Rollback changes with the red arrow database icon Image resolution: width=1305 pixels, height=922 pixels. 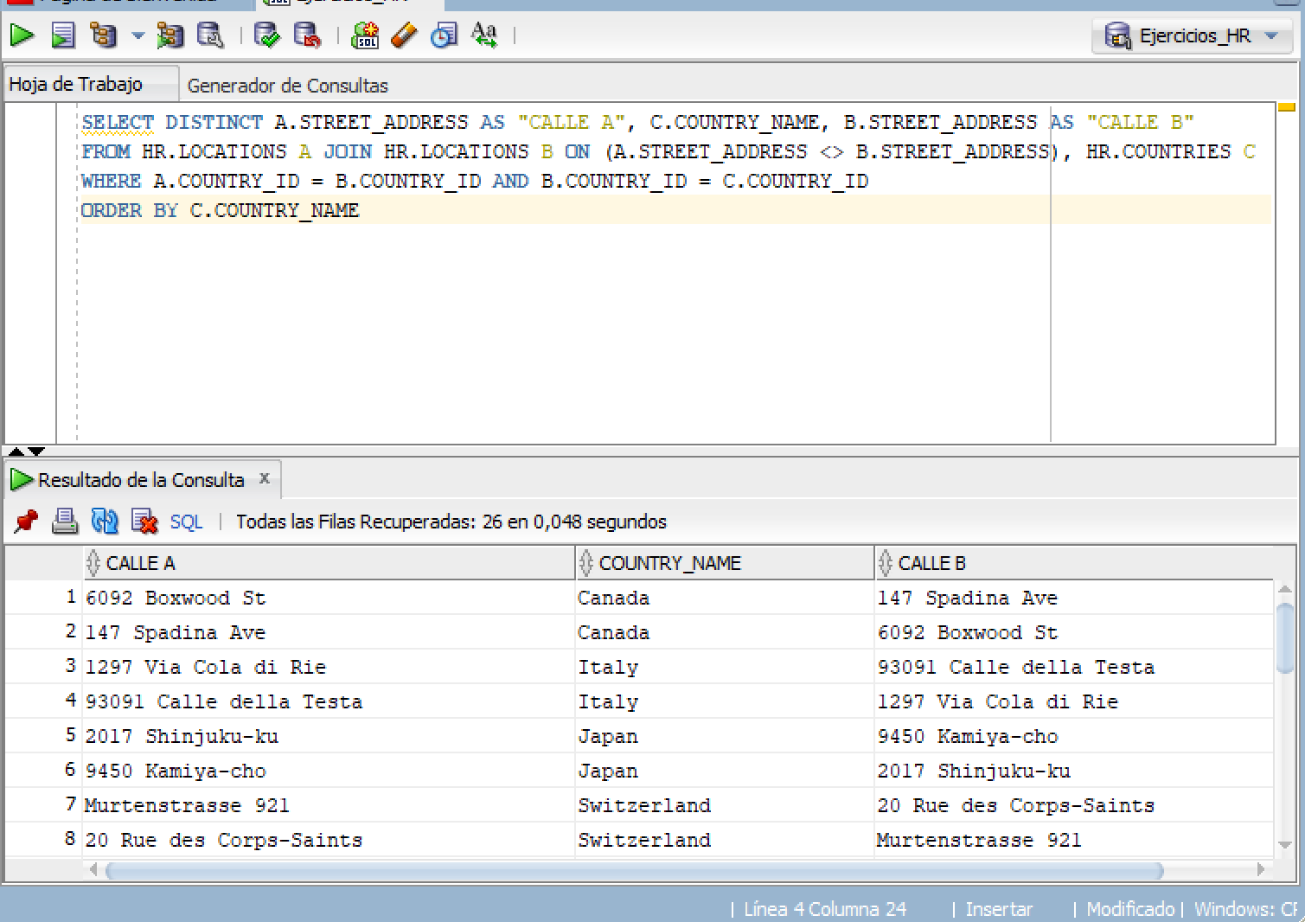[307, 35]
